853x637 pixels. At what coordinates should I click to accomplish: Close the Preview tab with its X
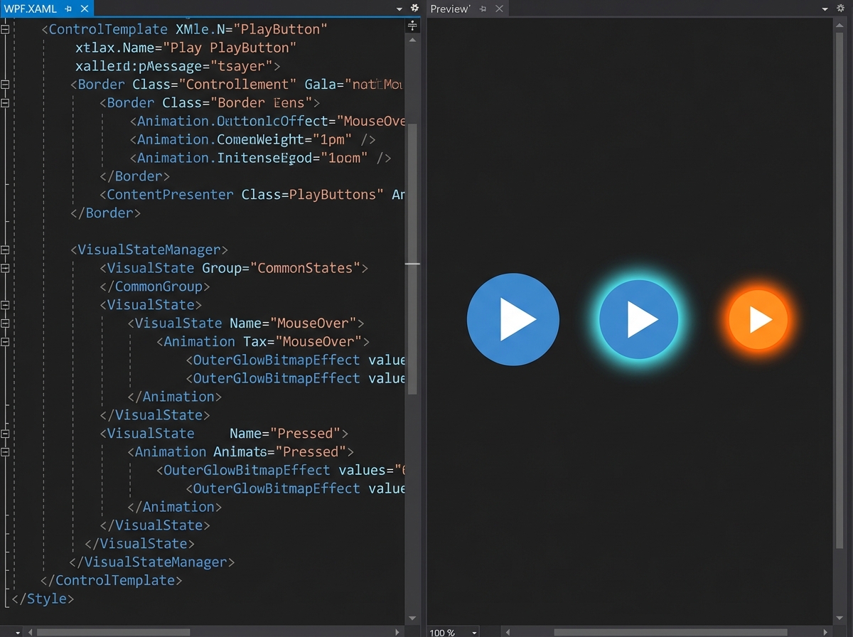pos(500,9)
